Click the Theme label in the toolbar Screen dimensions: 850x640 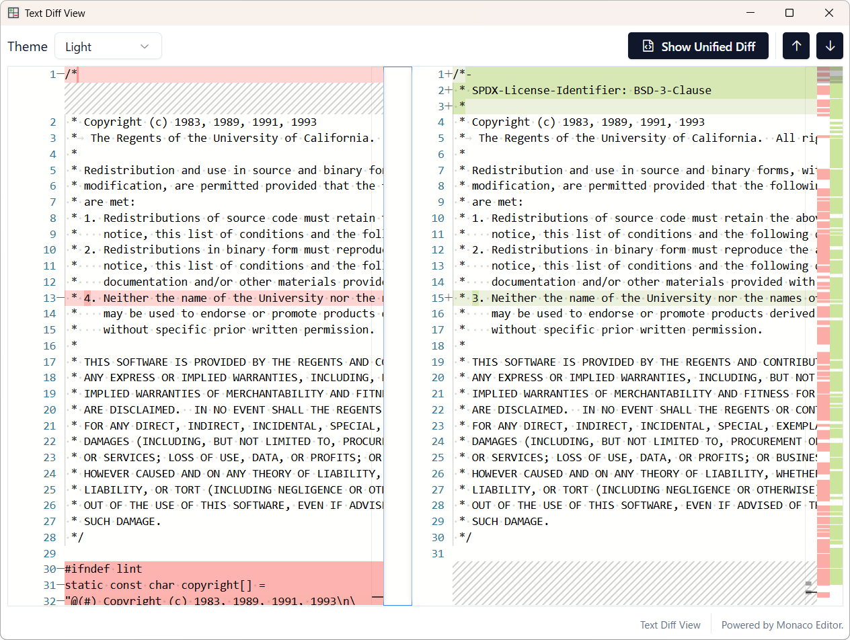click(x=28, y=46)
